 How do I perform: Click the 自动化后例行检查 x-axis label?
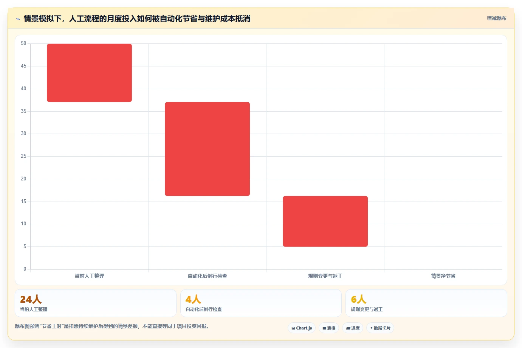click(207, 276)
